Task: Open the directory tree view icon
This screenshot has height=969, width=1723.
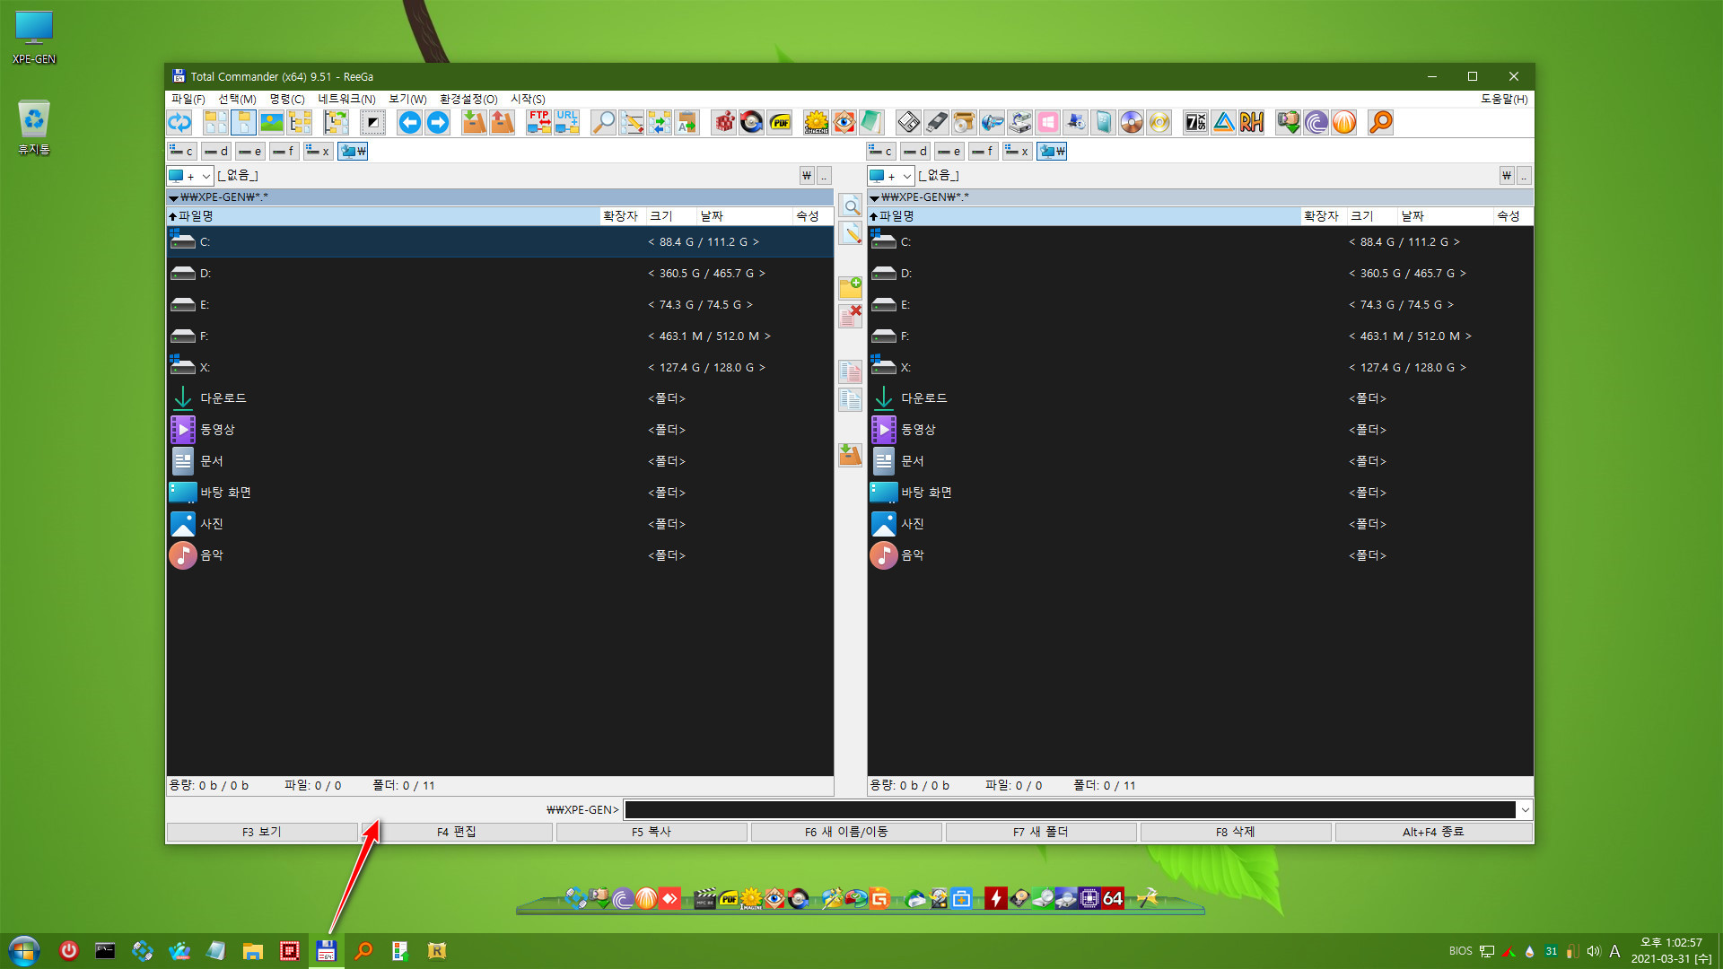Action: (300, 122)
